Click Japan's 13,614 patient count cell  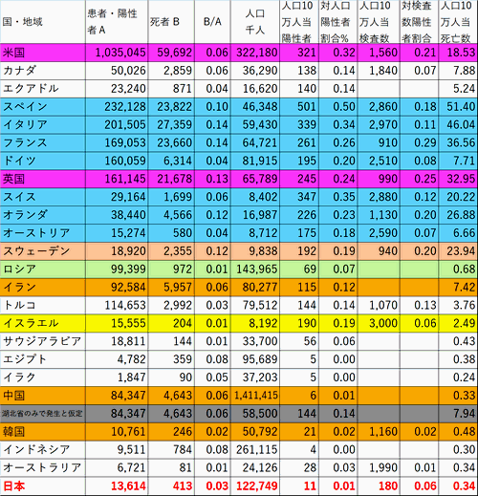117,486
